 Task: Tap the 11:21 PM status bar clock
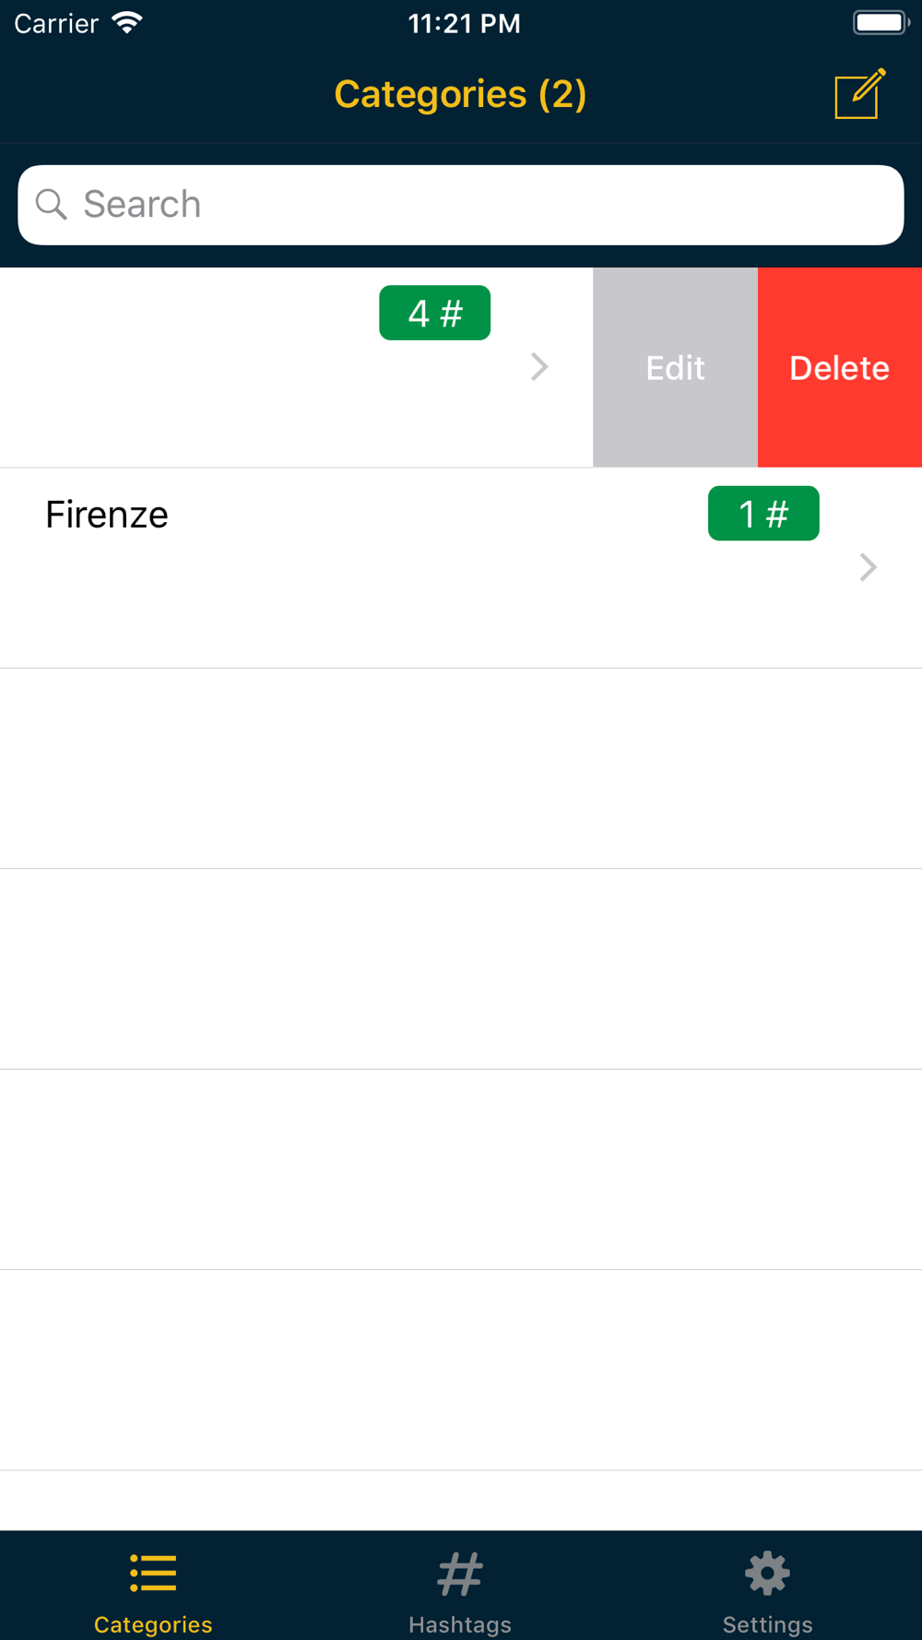[x=464, y=23]
